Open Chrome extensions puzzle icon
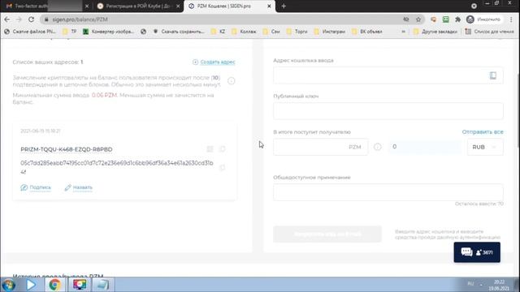 point(457,19)
